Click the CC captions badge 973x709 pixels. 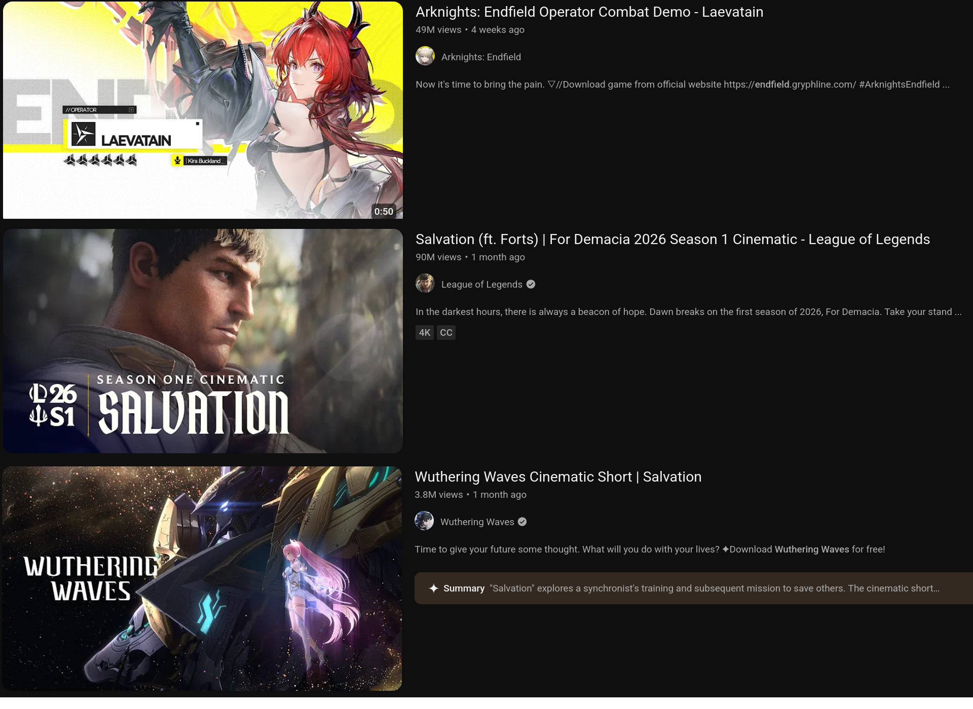point(446,333)
